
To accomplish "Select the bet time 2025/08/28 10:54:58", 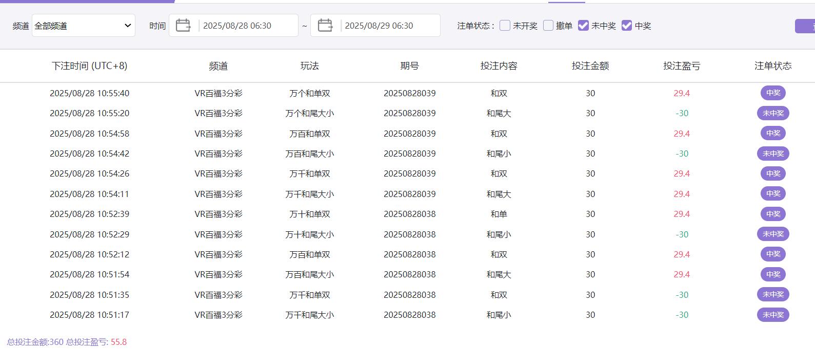I will [89, 134].
